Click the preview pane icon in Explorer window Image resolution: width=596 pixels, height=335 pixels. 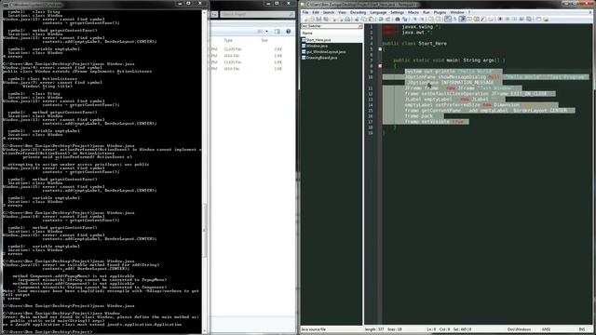pyautogui.click(x=278, y=31)
